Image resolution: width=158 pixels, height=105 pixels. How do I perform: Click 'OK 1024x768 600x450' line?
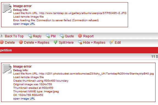pyautogui.click(x=28, y=95)
